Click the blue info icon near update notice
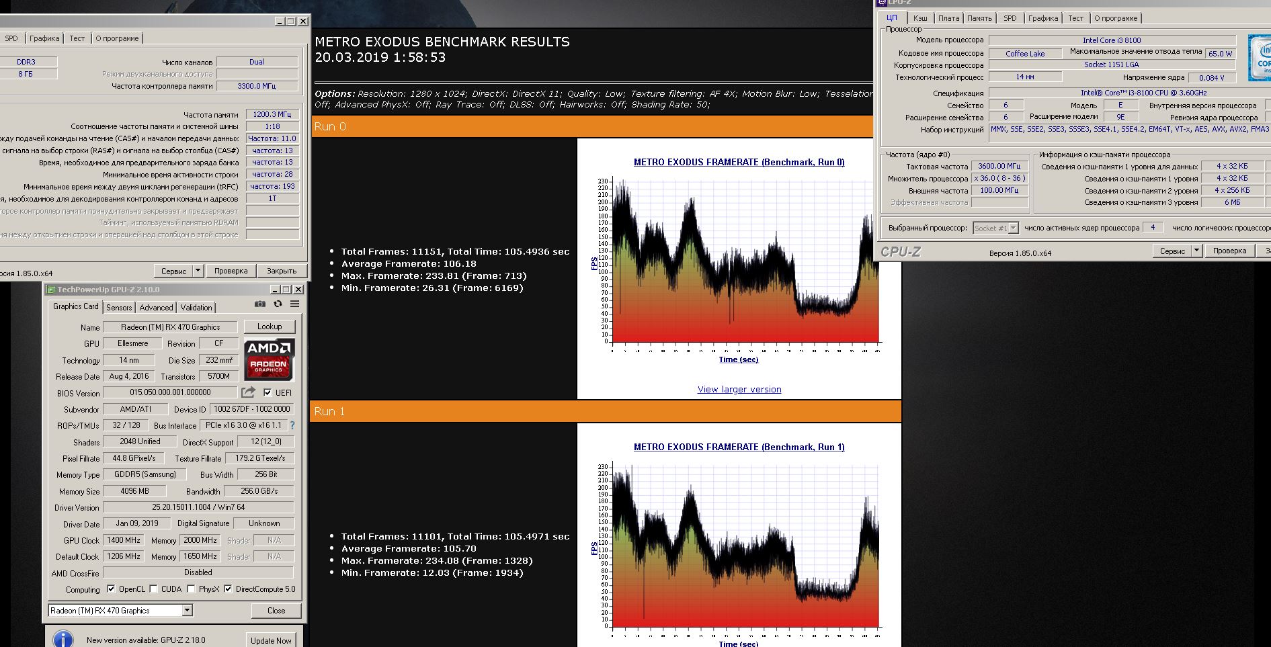This screenshot has width=1271, height=647. pos(63,639)
